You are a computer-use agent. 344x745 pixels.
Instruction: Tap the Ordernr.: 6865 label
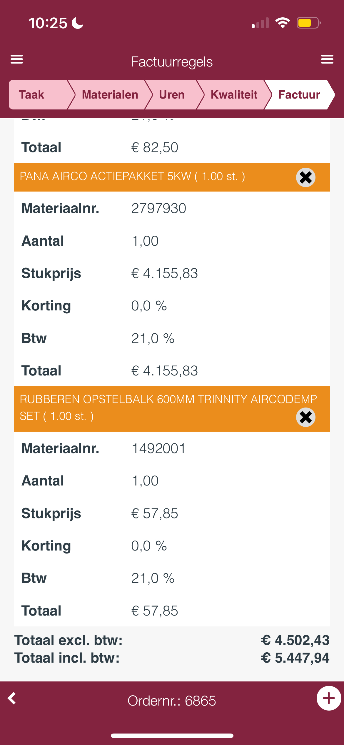[x=172, y=701]
